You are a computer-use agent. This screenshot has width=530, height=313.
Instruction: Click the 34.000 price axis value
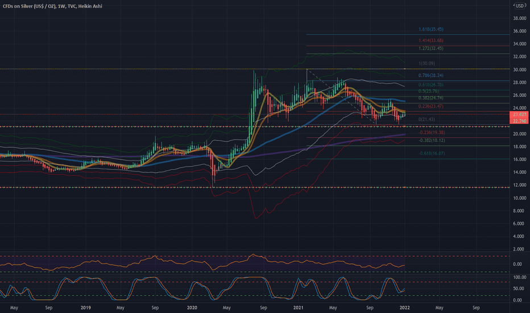520,44
